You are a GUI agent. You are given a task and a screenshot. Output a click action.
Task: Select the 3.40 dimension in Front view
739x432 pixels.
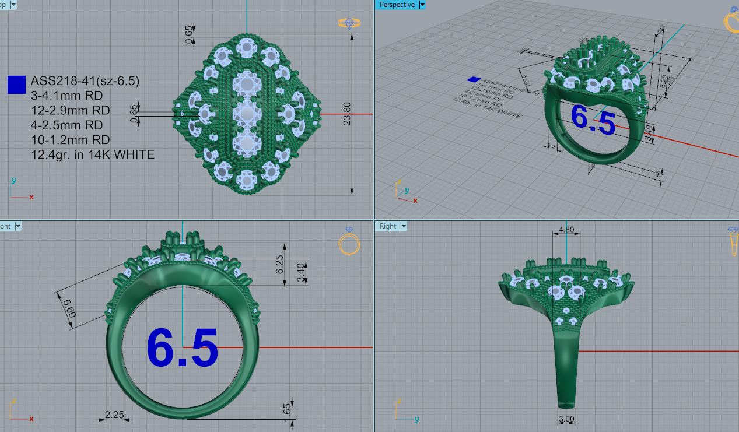point(301,273)
